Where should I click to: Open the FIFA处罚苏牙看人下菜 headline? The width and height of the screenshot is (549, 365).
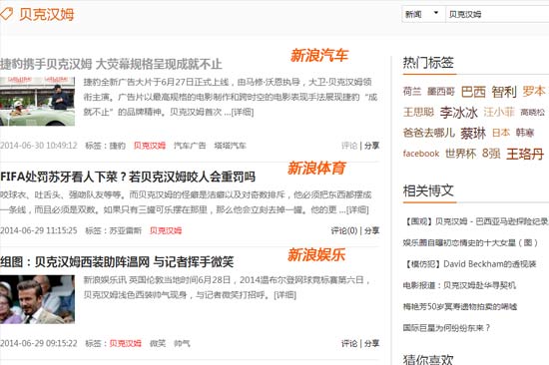click(128, 177)
